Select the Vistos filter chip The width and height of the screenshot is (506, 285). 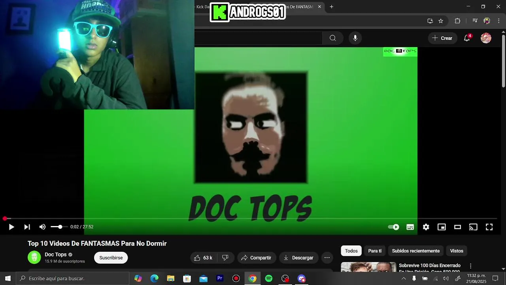pos(457,251)
